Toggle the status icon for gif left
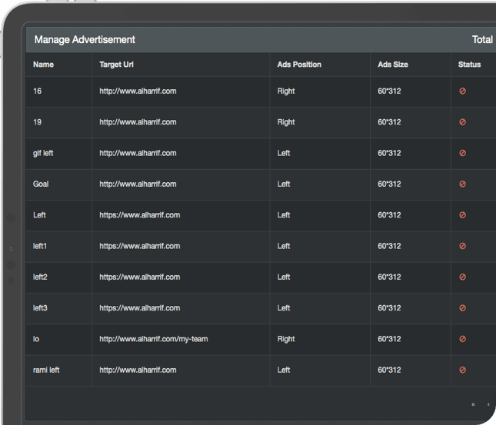 coord(462,153)
